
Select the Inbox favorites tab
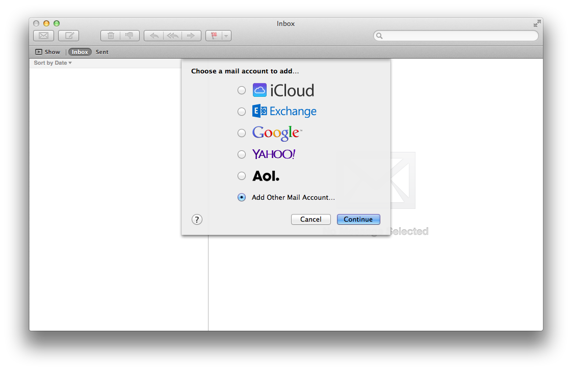[x=80, y=52]
